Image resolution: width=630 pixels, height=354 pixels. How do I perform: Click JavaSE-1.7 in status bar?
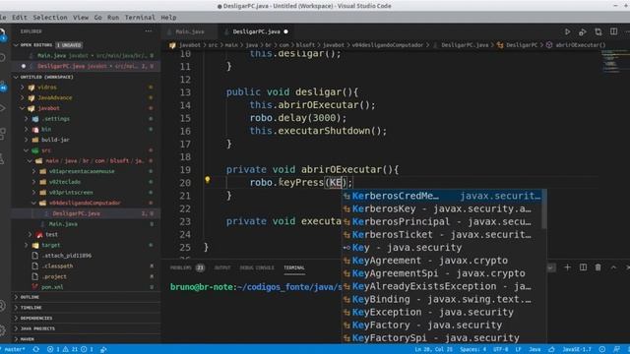[x=577, y=349]
